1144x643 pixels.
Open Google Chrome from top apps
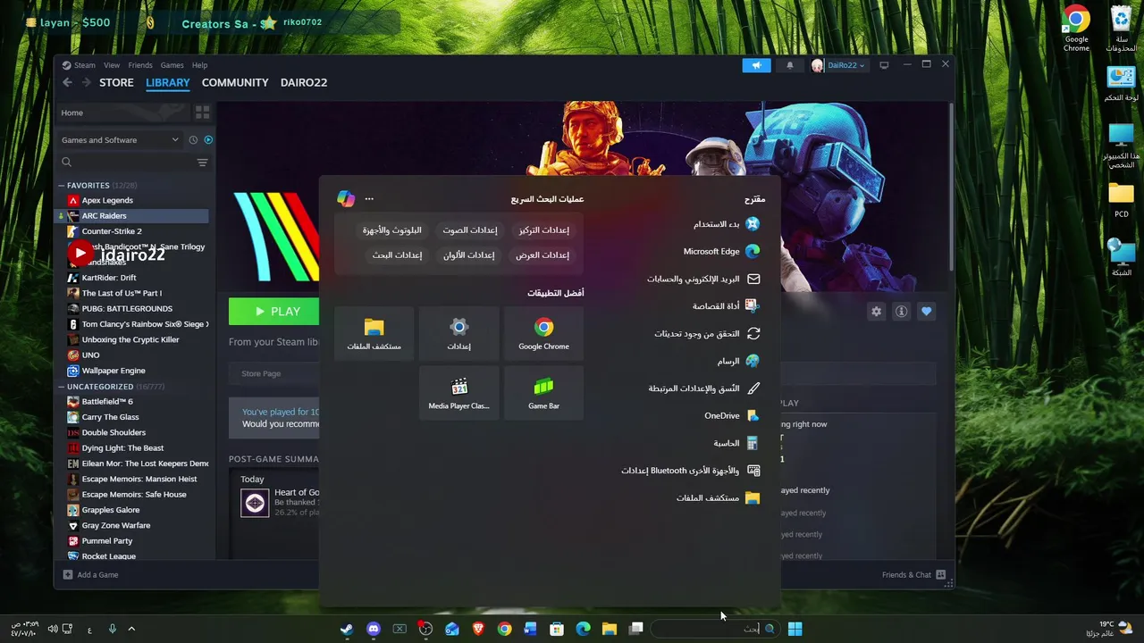pyautogui.click(x=543, y=333)
